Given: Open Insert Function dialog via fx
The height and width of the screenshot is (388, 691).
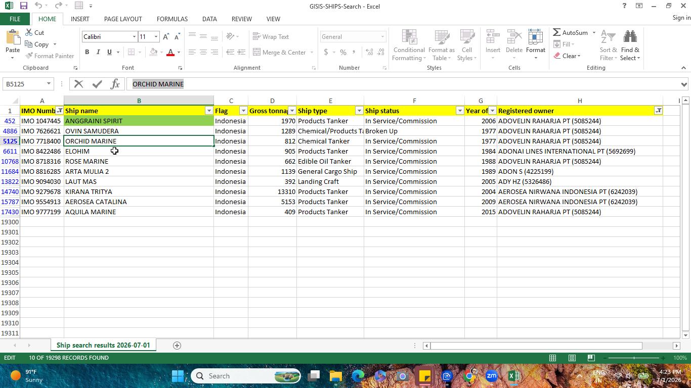Looking at the screenshot, I should point(115,84).
